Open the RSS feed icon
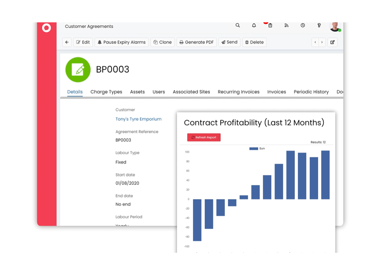Viewport: 367px width, 280px height. [286, 25]
